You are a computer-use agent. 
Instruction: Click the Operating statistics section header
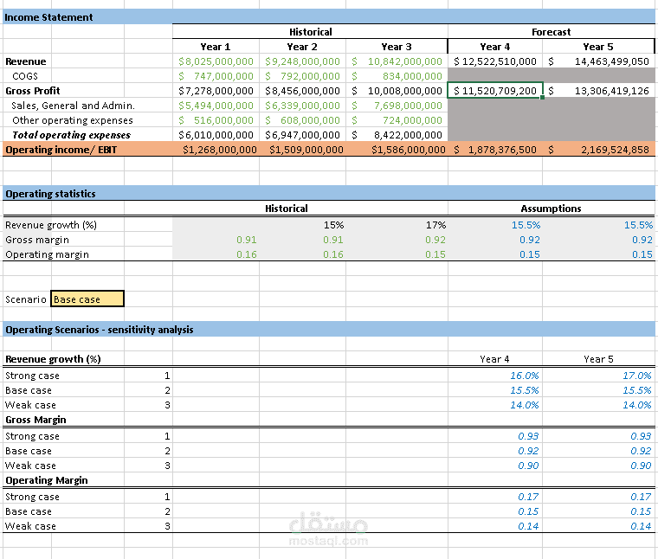[x=50, y=194]
